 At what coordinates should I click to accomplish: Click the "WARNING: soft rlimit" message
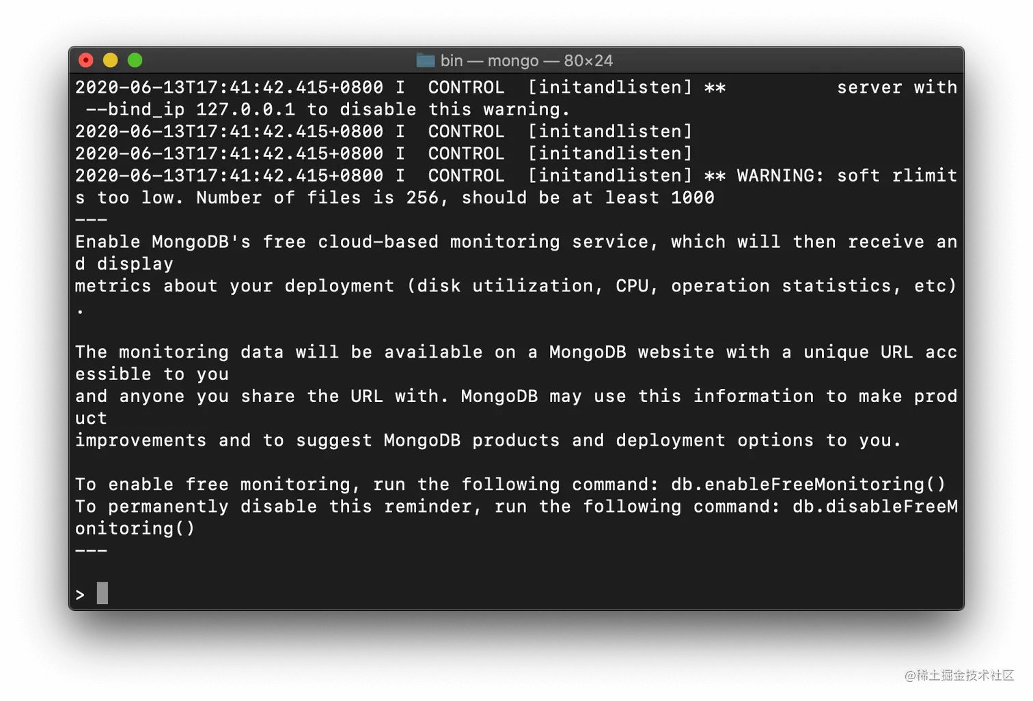(x=847, y=175)
